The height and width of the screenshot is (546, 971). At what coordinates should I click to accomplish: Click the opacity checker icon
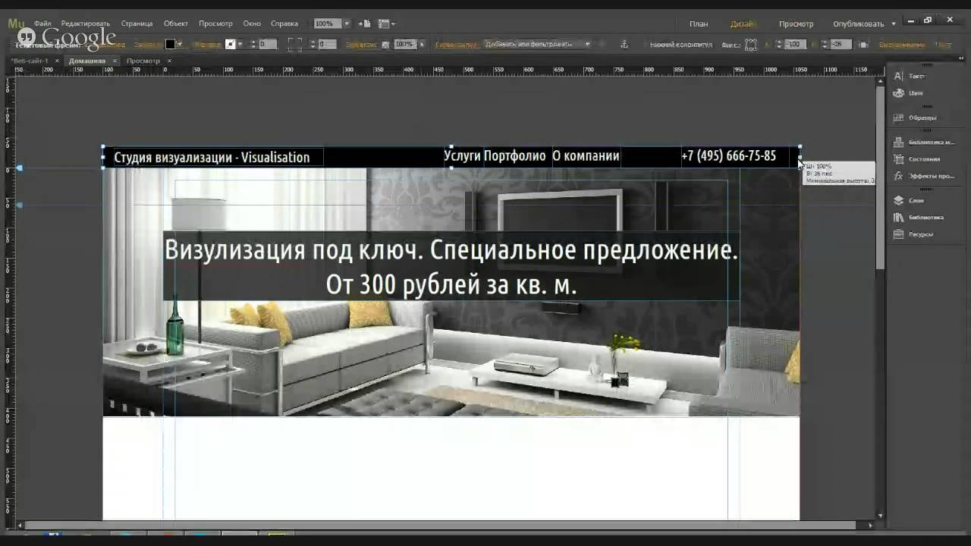385,45
